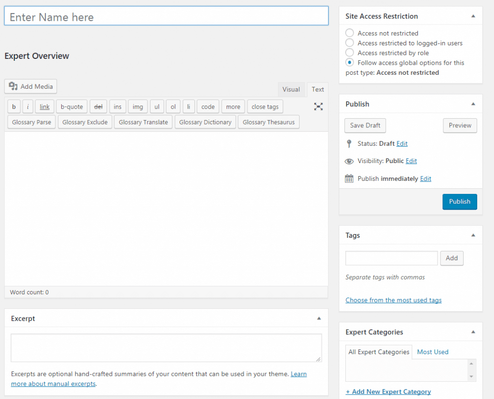
Task: Insert italic tag with i button
Action: pos(27,107)
